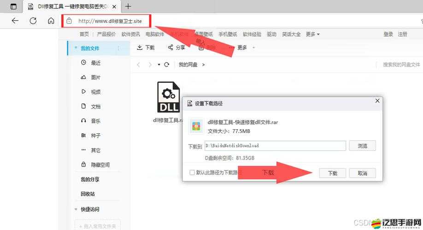Open 最近 recent files
423x230 pixels.
(95, 63)
